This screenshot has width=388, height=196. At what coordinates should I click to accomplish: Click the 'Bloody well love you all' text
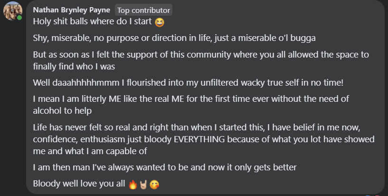[79, 184]
